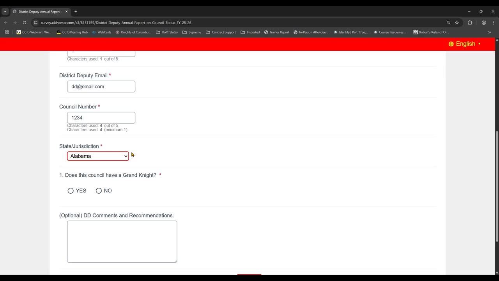Open GoTo Webinar bookmark
This screenshot has width=499, height=281.
click(34, 32)
